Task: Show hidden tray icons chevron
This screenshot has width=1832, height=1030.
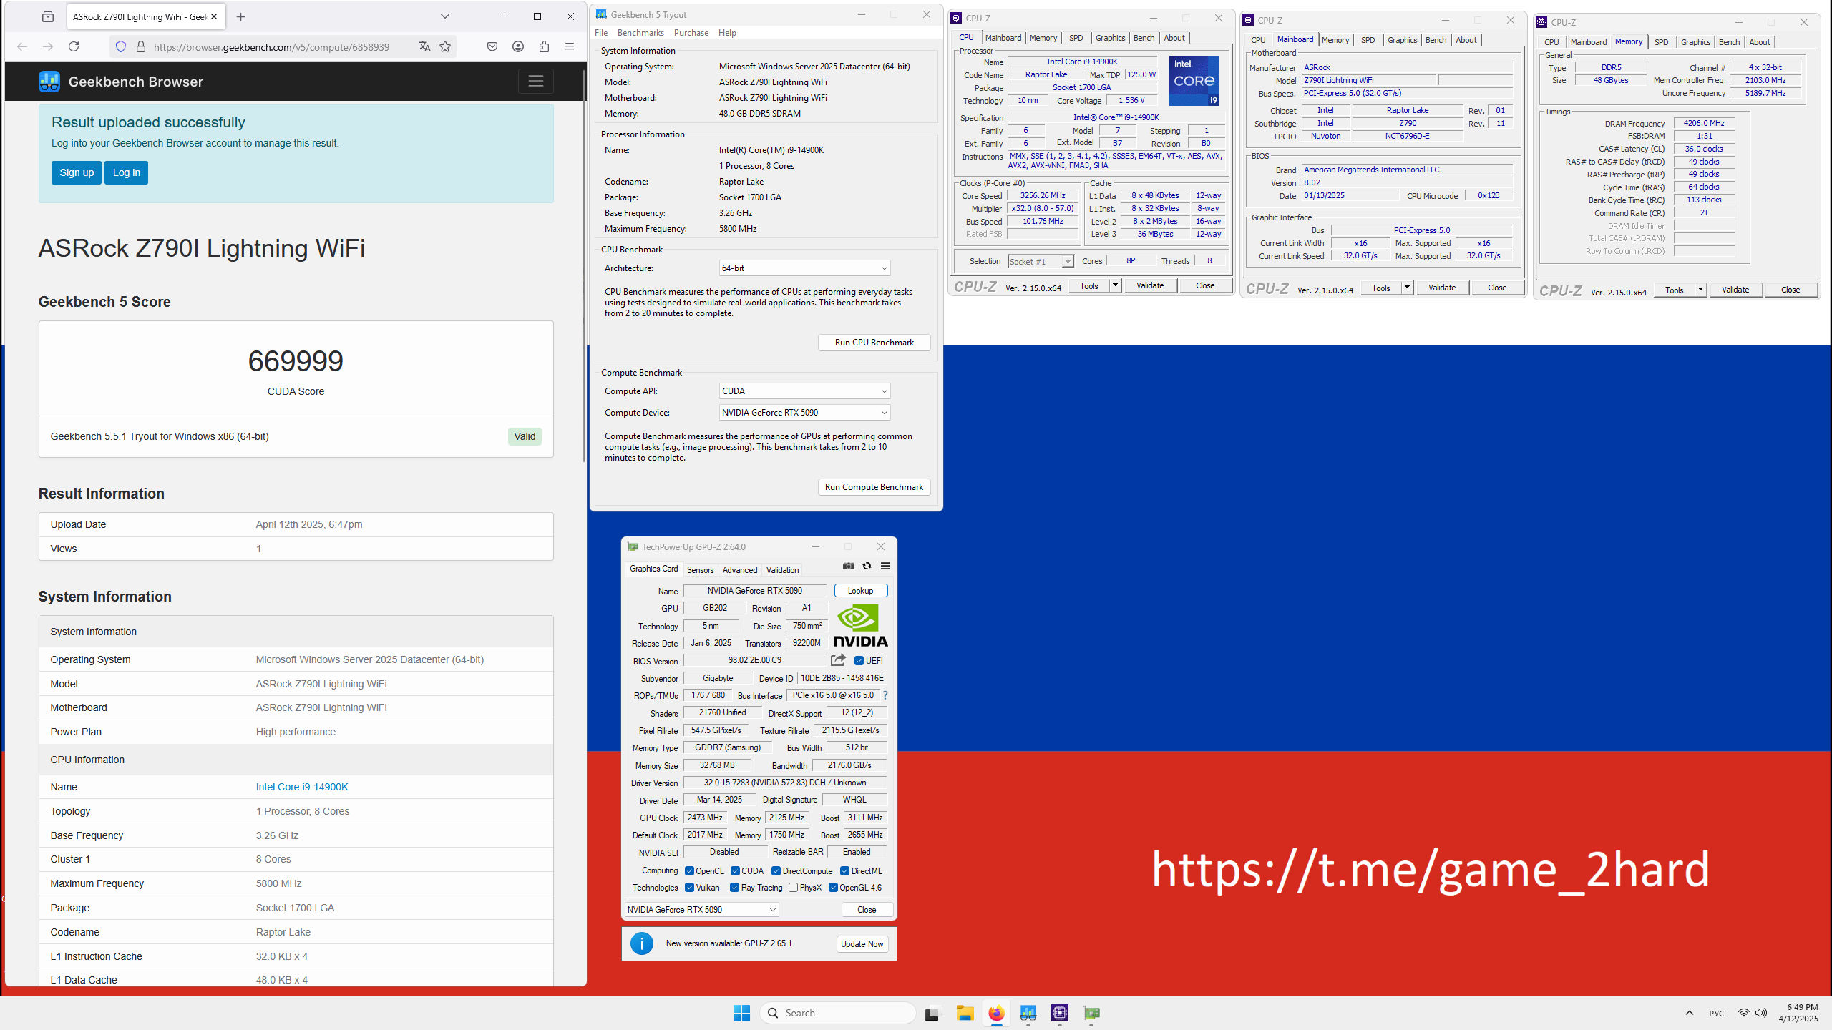Action: click(1690, 1013)
